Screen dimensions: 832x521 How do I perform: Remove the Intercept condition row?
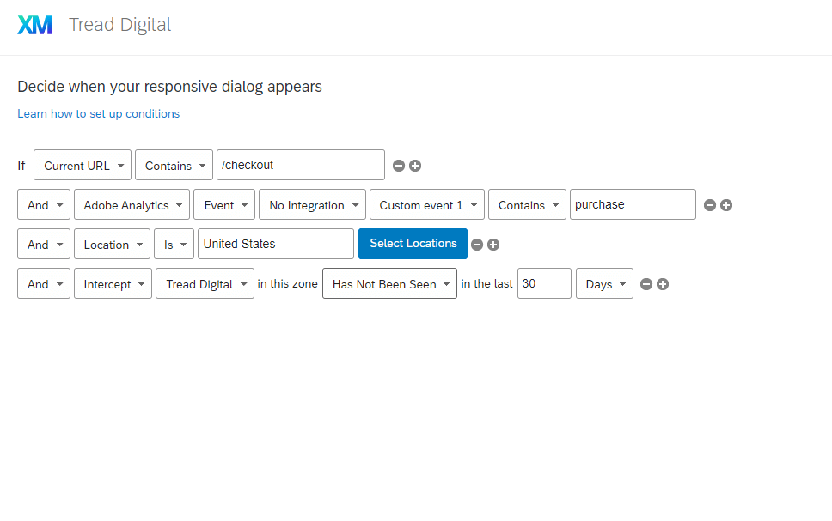coord(645,284)
